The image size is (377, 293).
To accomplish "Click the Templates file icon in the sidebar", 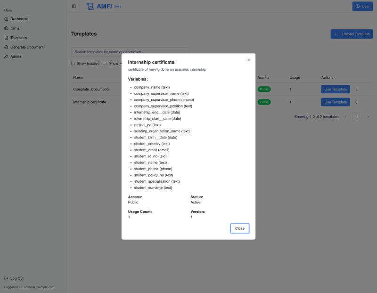I will click(6, 38).
